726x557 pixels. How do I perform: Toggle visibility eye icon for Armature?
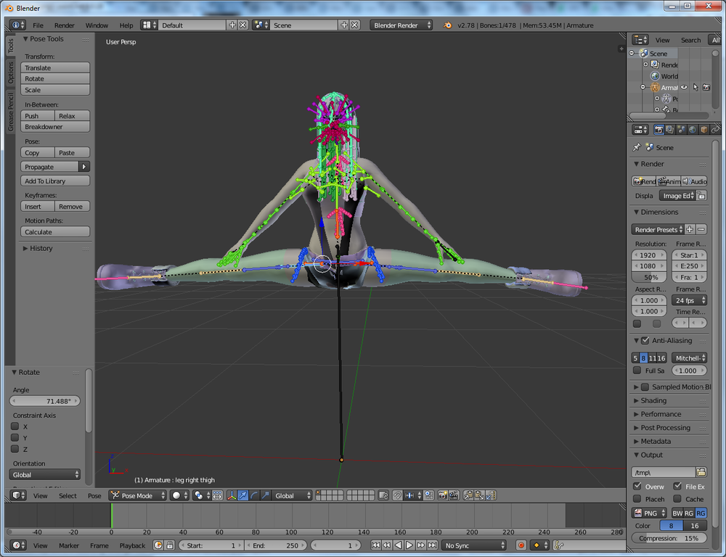click(x=684, y=88)
